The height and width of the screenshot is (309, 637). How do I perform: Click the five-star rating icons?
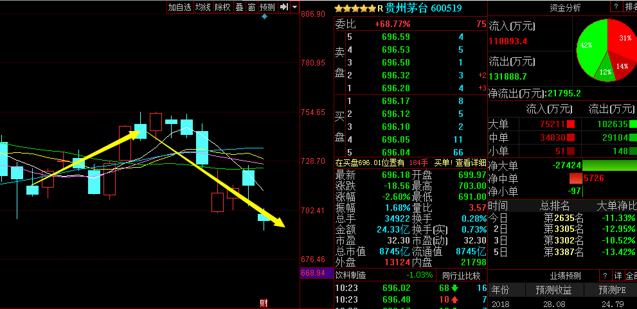point(355,8)
